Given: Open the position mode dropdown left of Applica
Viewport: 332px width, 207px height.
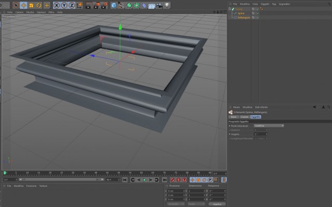Looking at the screenshot, I should pos(175,204).
